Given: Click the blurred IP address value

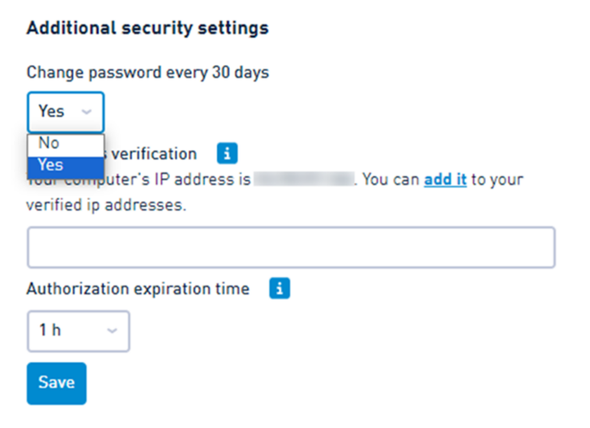Looking at the screenshot, I should (x=304, y=179).
